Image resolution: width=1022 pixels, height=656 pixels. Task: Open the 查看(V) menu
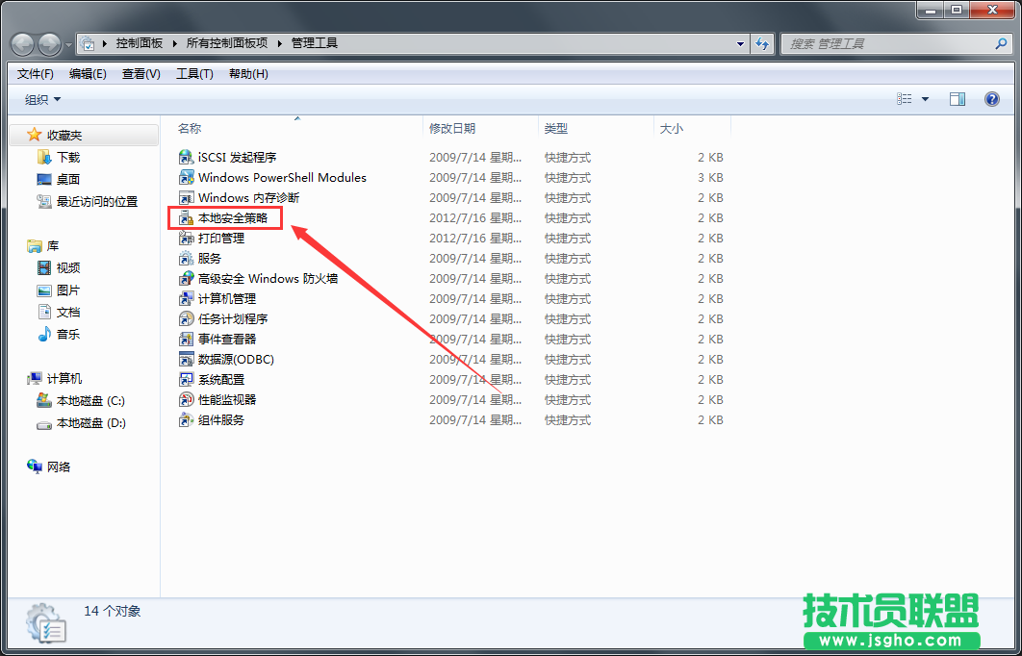pos(139,73)
